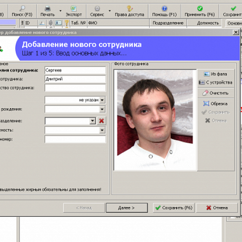242x242 pixels.
Task: Click the empty patronymic input field
Action: (75, 88)
